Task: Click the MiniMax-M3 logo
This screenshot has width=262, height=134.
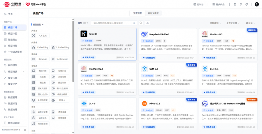Action: click(x=205, y=34)
